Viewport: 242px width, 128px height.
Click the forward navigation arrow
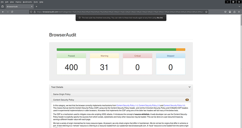8,12
